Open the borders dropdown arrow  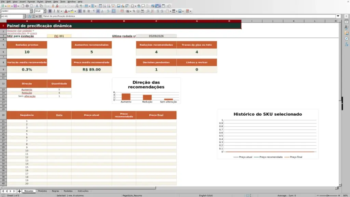tap(170, 11)
